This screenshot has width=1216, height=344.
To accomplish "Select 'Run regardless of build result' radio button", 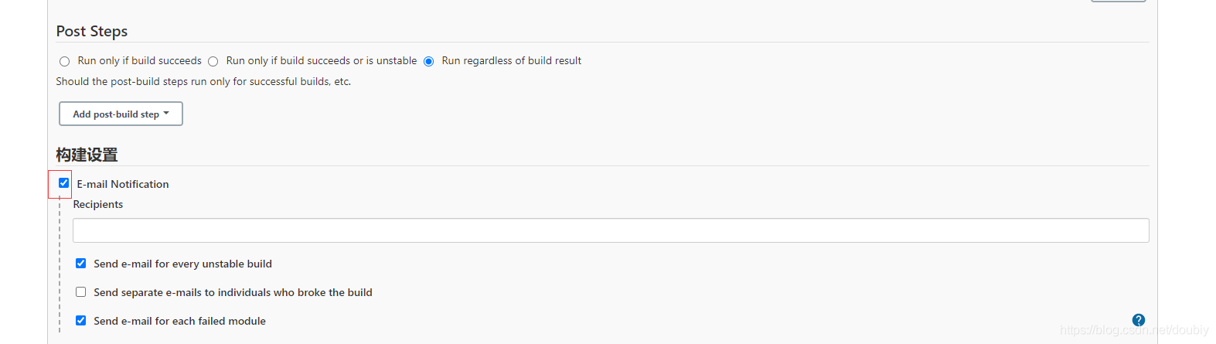I will pyautogui.click(x=429, y=61).
